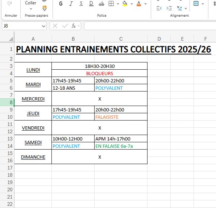The image size is (216, 208).
Task: Apply strikethrough formatting
Action: coord(101,4)
